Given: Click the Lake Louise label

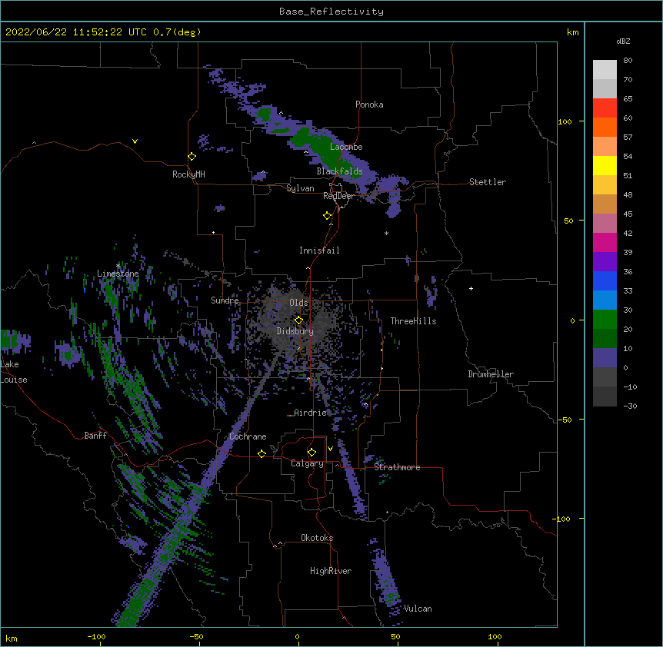Looking at the screenshot, I should click(14, 372).
